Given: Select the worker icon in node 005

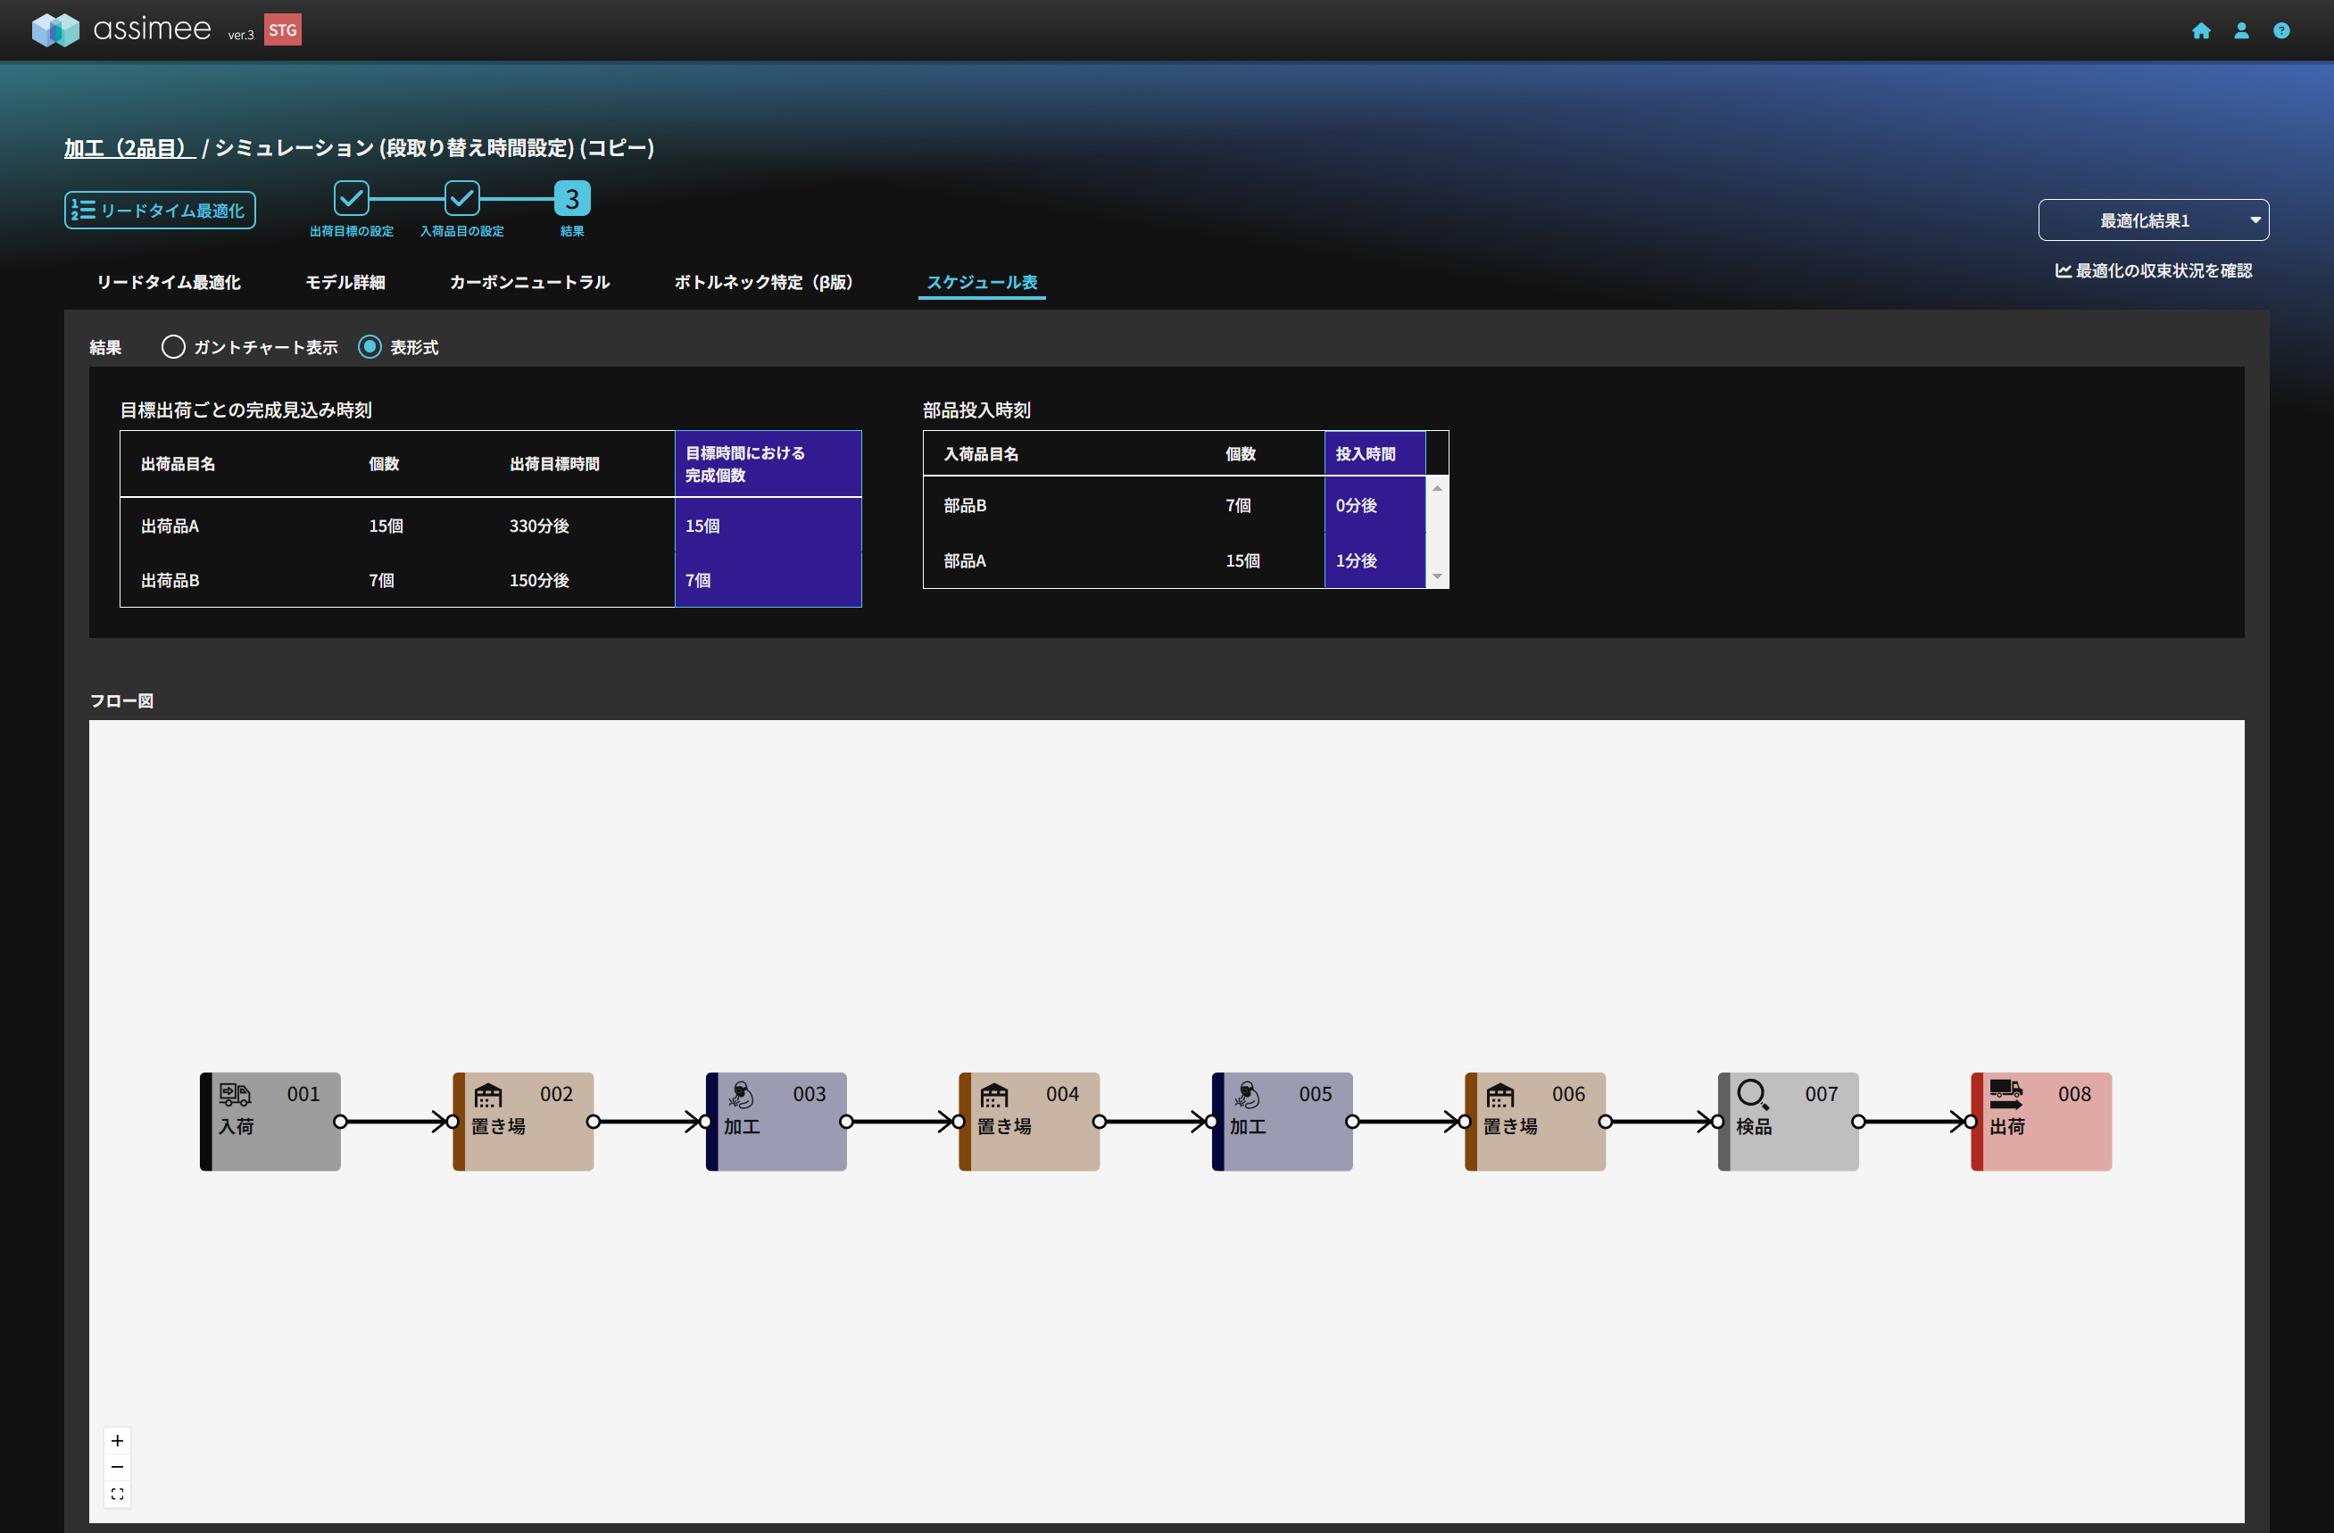Looking at the screenshot, I should 1248,1094.
